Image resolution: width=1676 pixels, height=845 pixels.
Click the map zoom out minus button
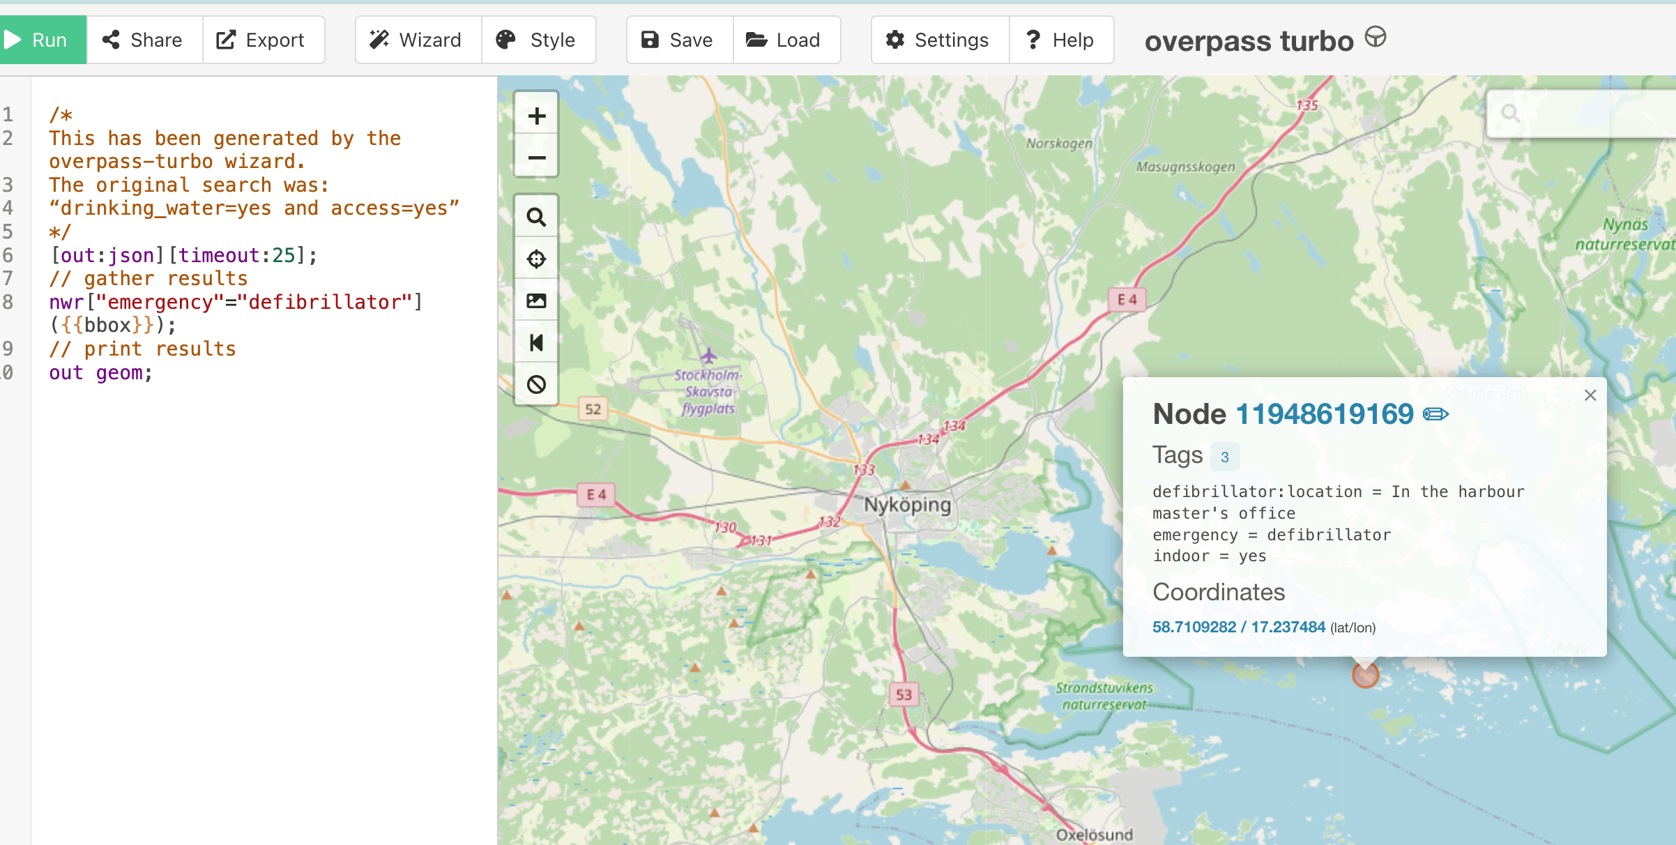point(536,158)
